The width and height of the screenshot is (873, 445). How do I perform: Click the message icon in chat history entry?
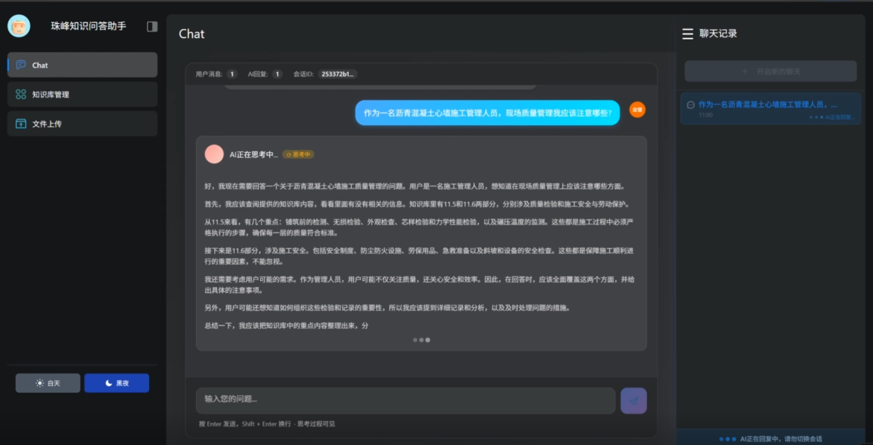click(690, 105)
